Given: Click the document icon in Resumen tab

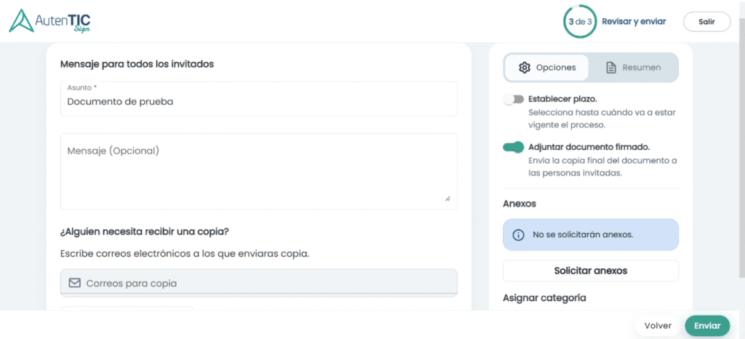Looking at the screenshot, I should (611, 68).
